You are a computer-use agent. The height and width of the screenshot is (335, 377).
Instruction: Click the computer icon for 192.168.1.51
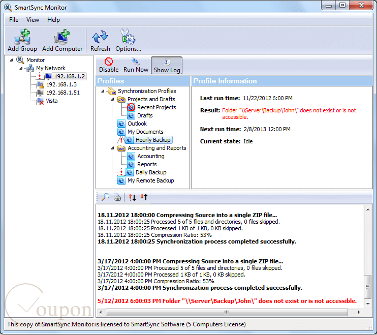coord(40,93)
